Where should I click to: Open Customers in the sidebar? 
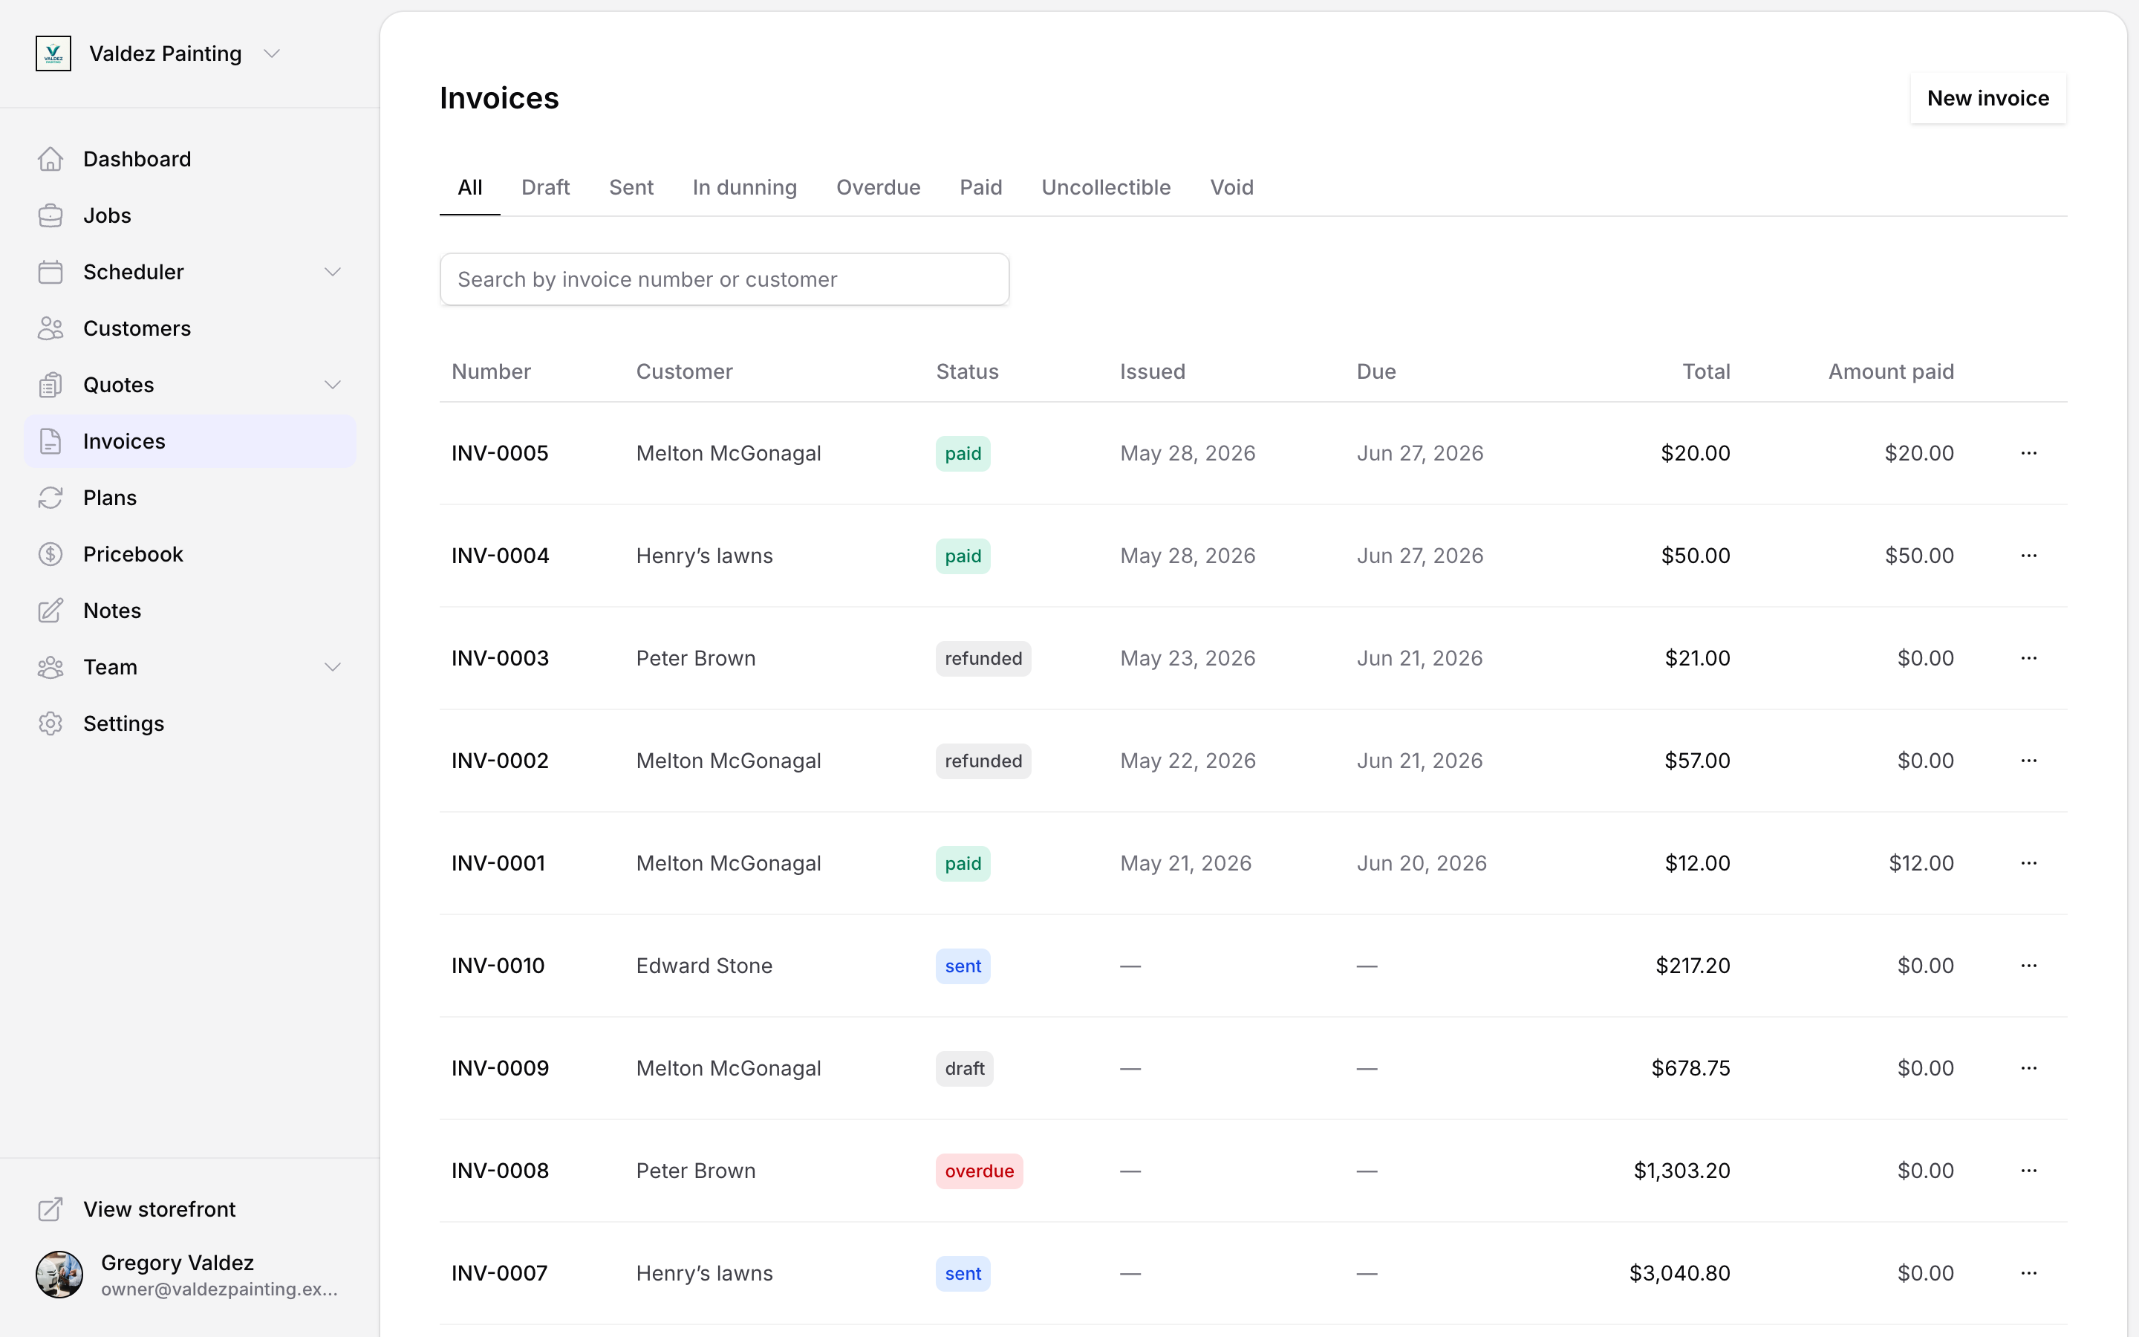tap(190, 329)
